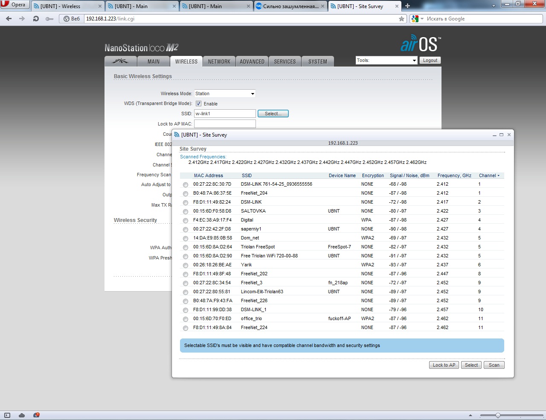Click the Opera Link cloud icon
The width and height of the screenshot is (546, 420).
(x=22, y=415)
